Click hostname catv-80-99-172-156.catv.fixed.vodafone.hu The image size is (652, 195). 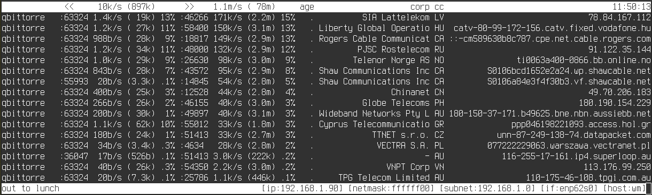pos(552,28)
